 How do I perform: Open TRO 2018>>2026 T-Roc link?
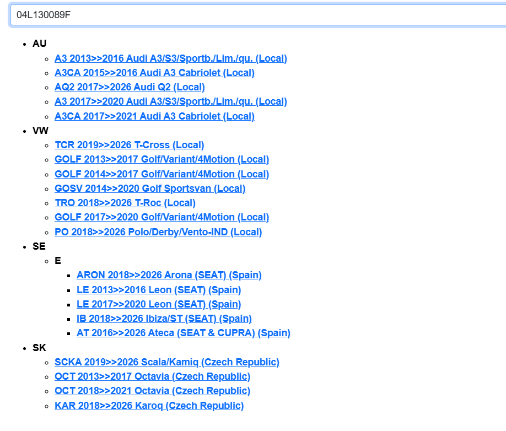click(125, 203)
